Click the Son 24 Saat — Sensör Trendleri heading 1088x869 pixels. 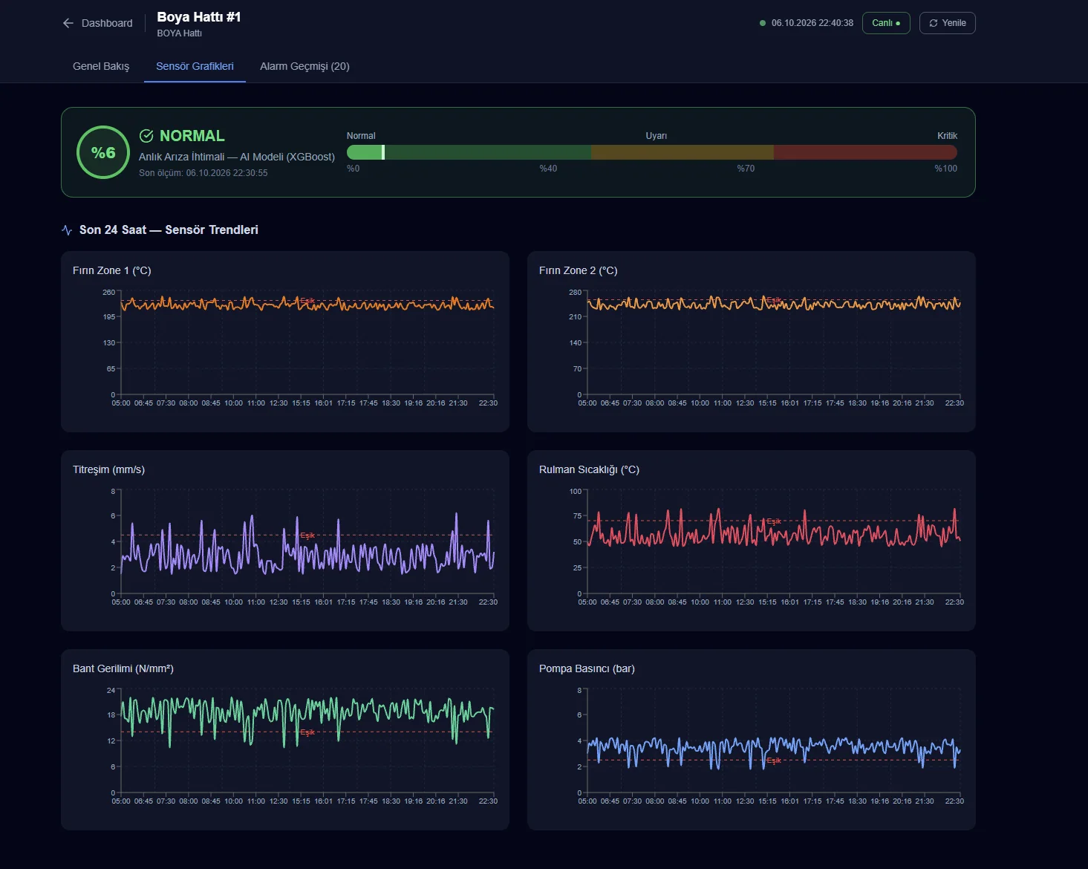point(169,230)
